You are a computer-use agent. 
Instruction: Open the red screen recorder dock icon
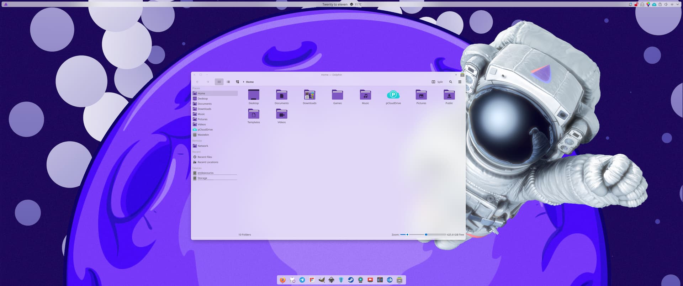coord(370,280)
